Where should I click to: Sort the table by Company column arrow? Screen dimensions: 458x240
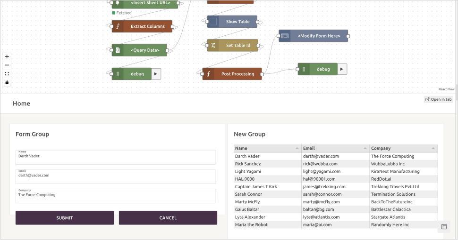(433, 148)
